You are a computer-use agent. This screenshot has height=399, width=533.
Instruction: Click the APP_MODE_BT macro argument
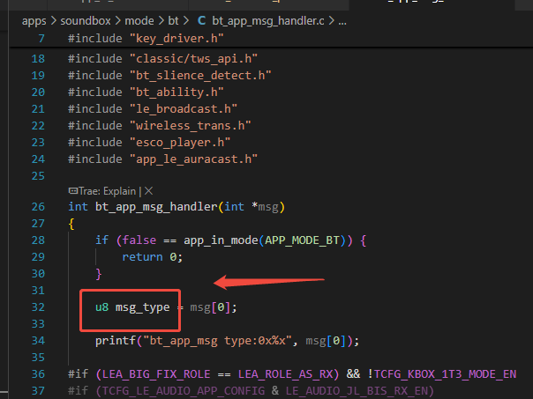302,240
